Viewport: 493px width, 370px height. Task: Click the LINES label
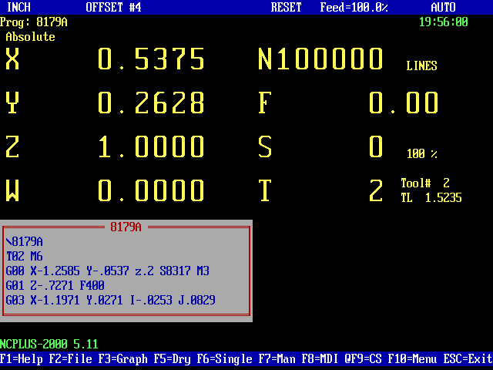pyautogui.click(x=421, y=66)
